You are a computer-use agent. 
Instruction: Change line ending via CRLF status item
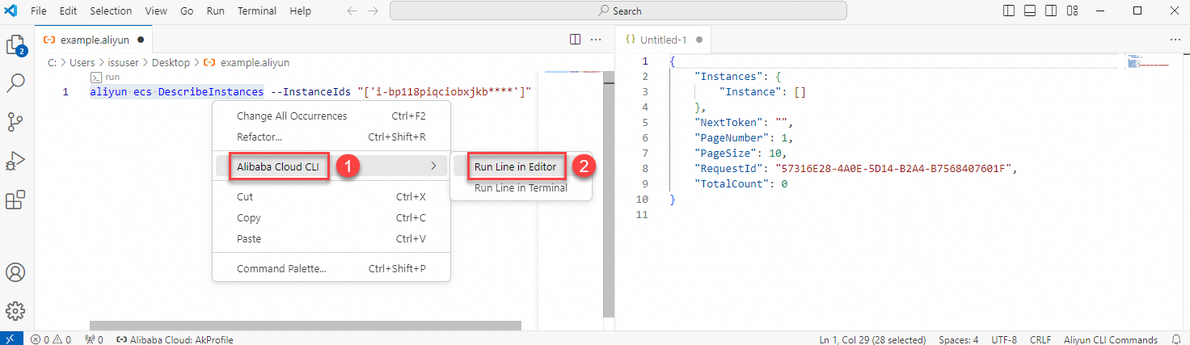pyautogui.click(x=1040, y=339)
